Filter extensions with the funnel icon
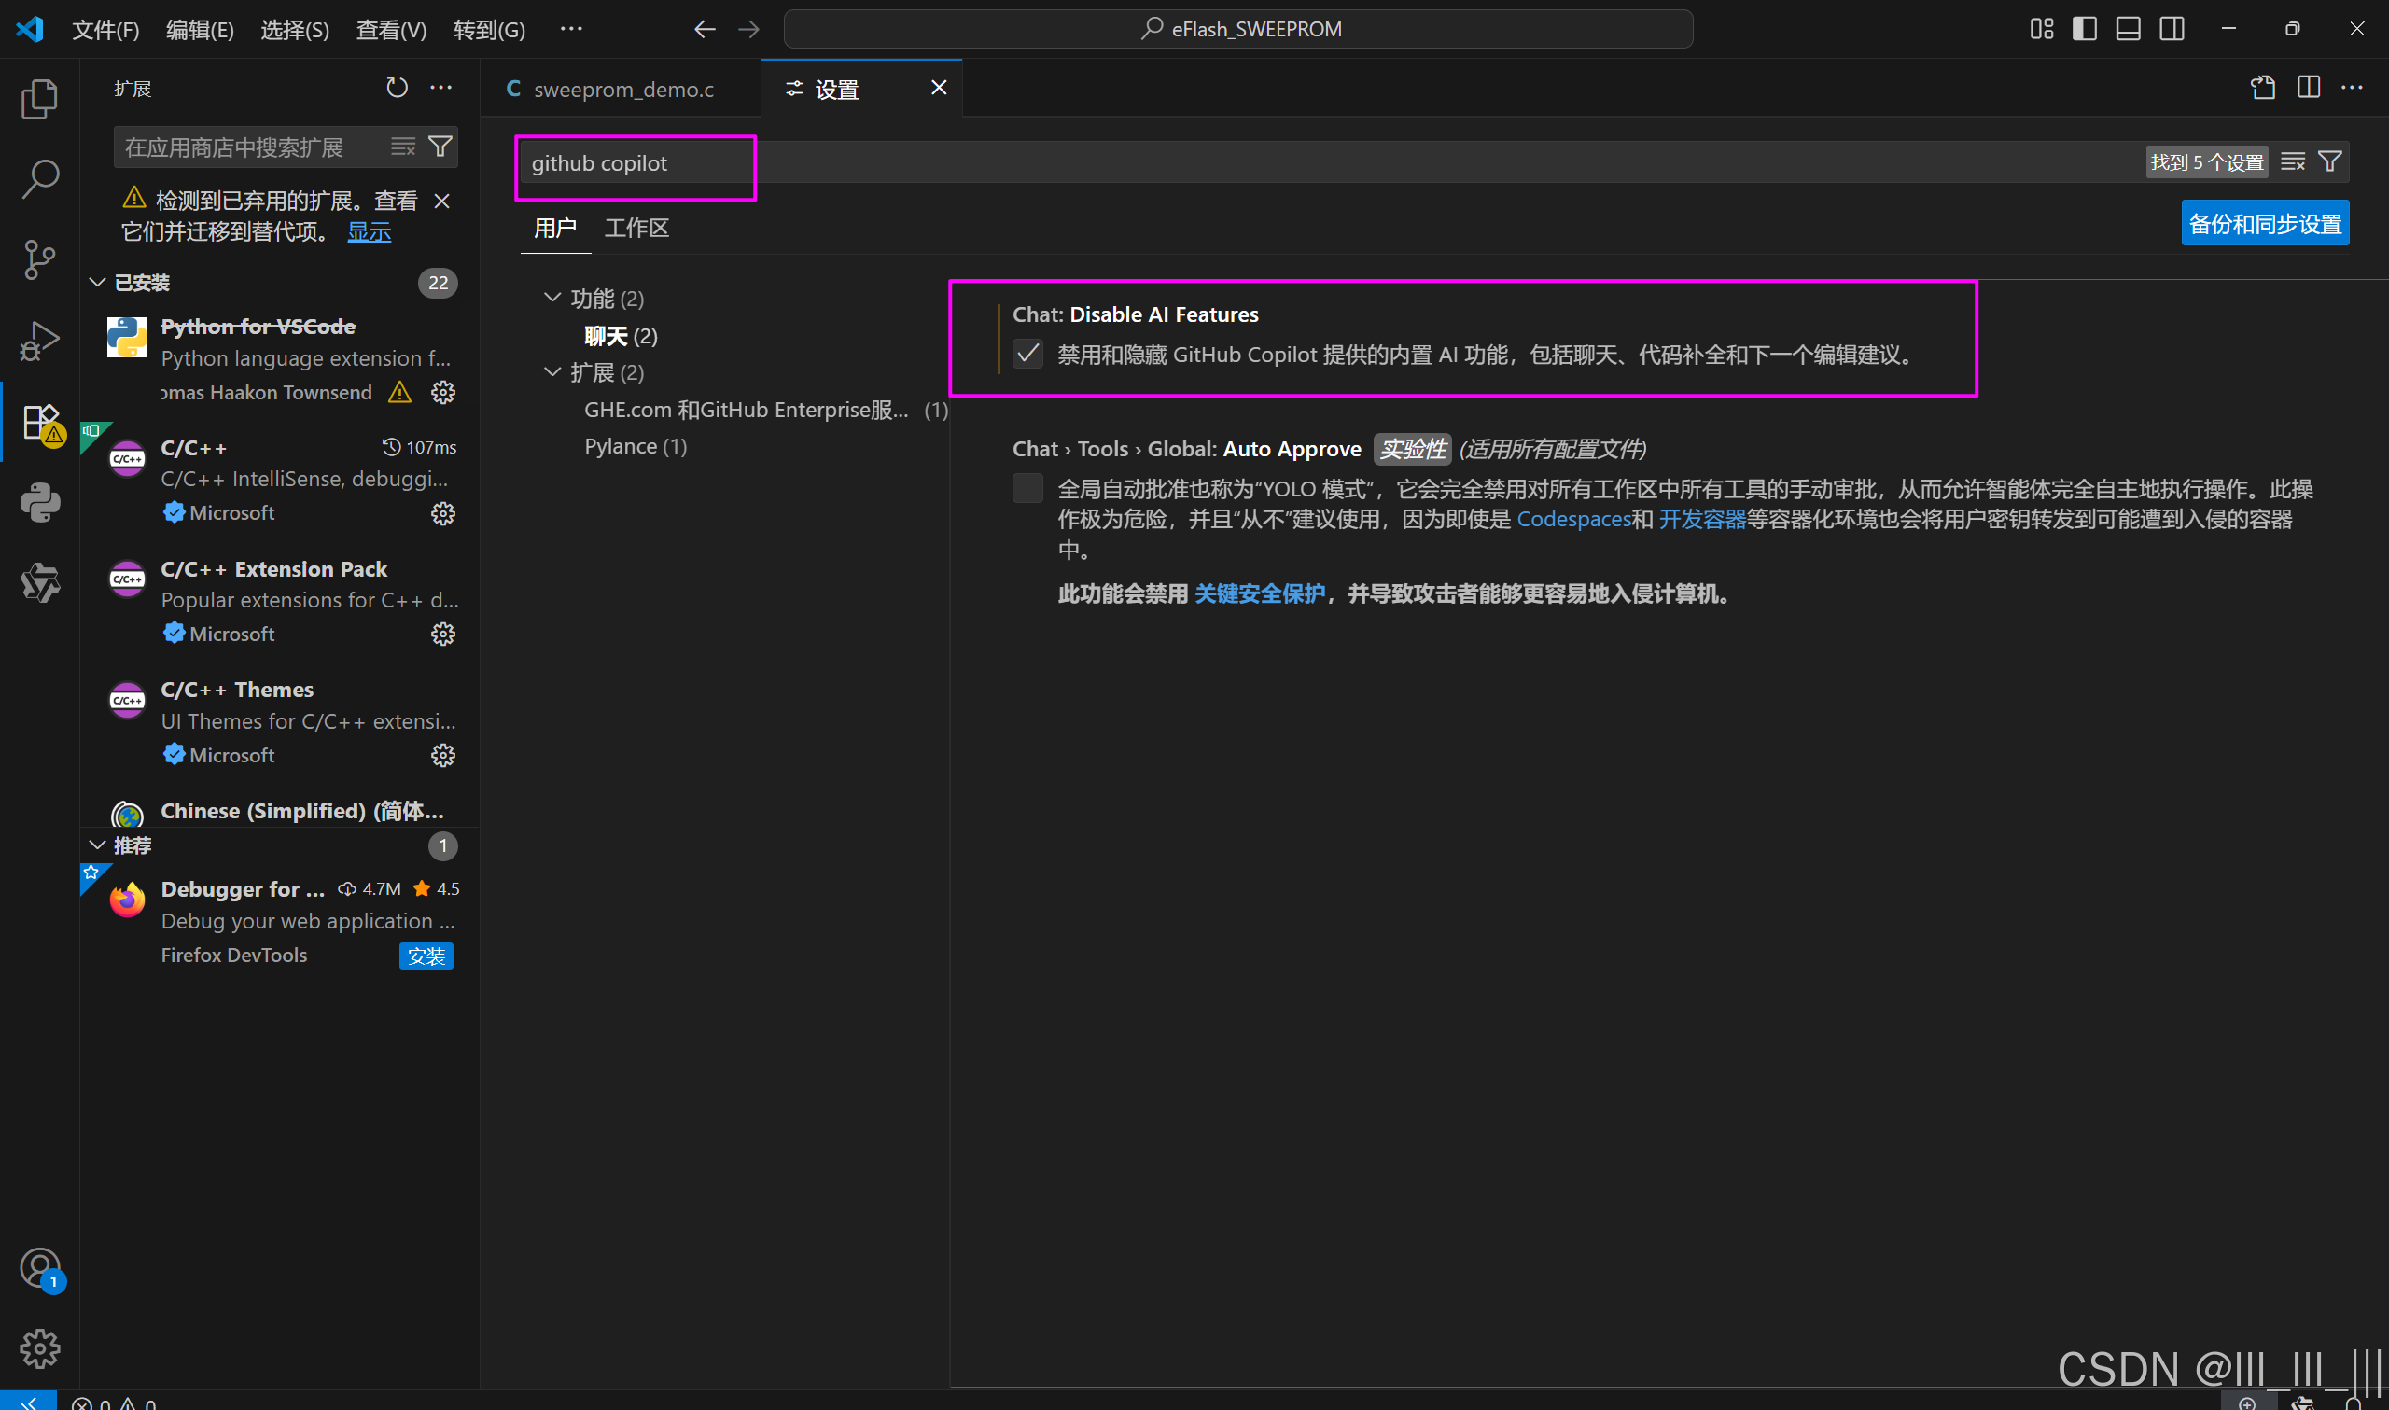 click(x=440, y=147)
